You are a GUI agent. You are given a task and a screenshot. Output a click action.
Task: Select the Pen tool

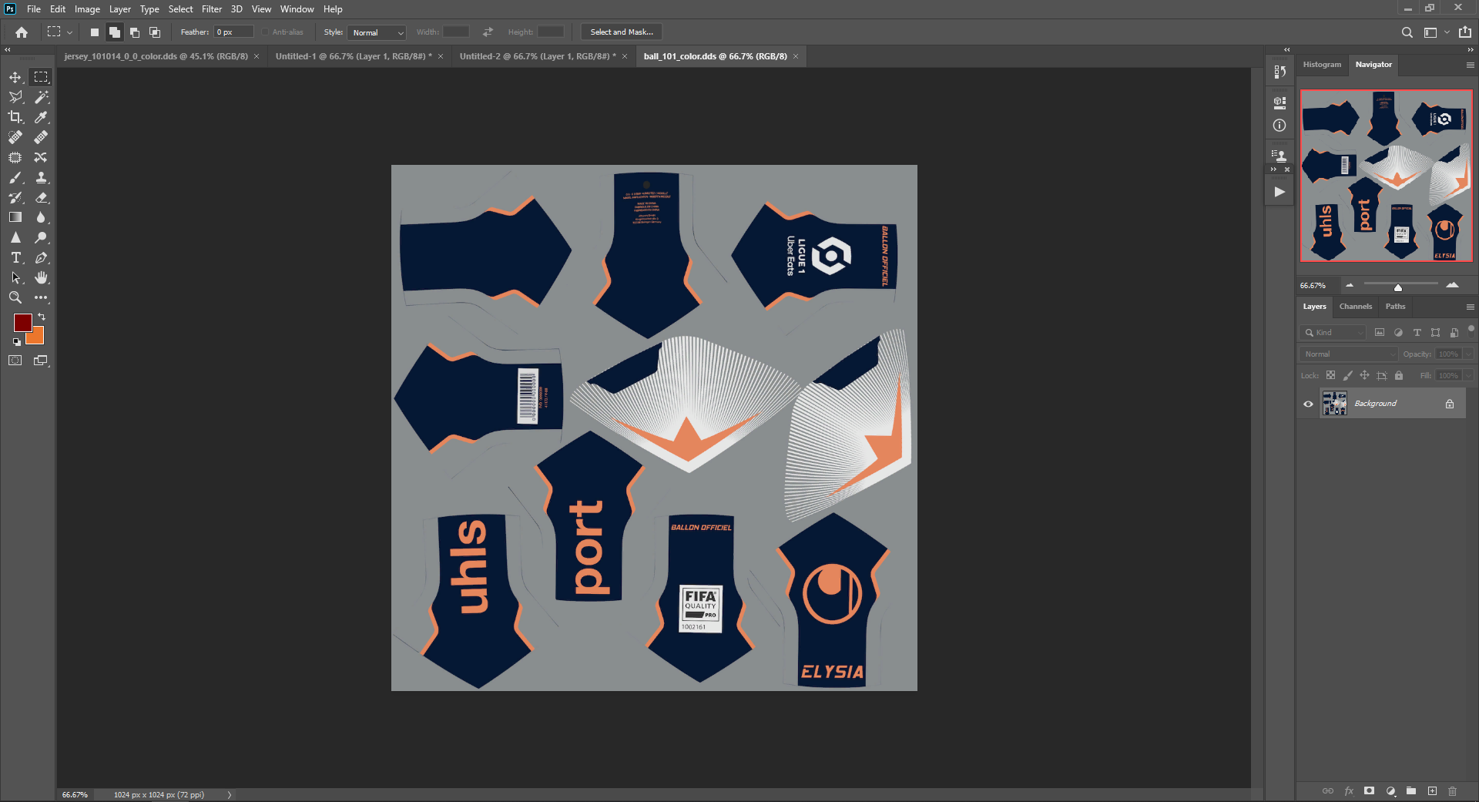[x=41, y=257]
